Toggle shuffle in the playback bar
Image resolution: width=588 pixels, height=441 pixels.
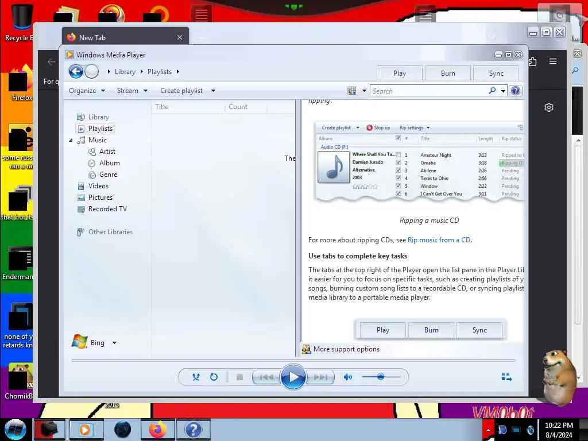[x=196, y=377]
